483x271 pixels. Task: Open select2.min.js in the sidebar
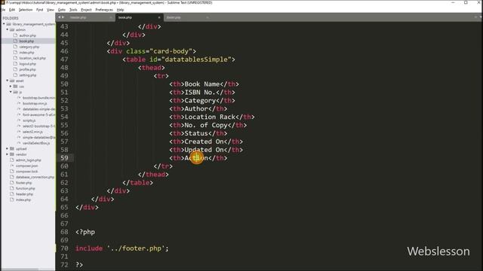(32, 132)
